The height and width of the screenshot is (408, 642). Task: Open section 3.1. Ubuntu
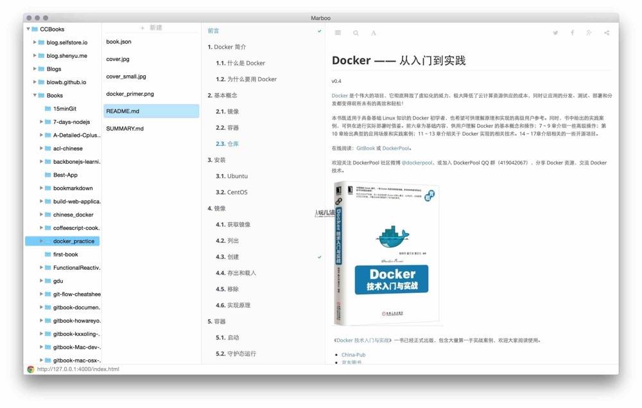coord(232,176)
